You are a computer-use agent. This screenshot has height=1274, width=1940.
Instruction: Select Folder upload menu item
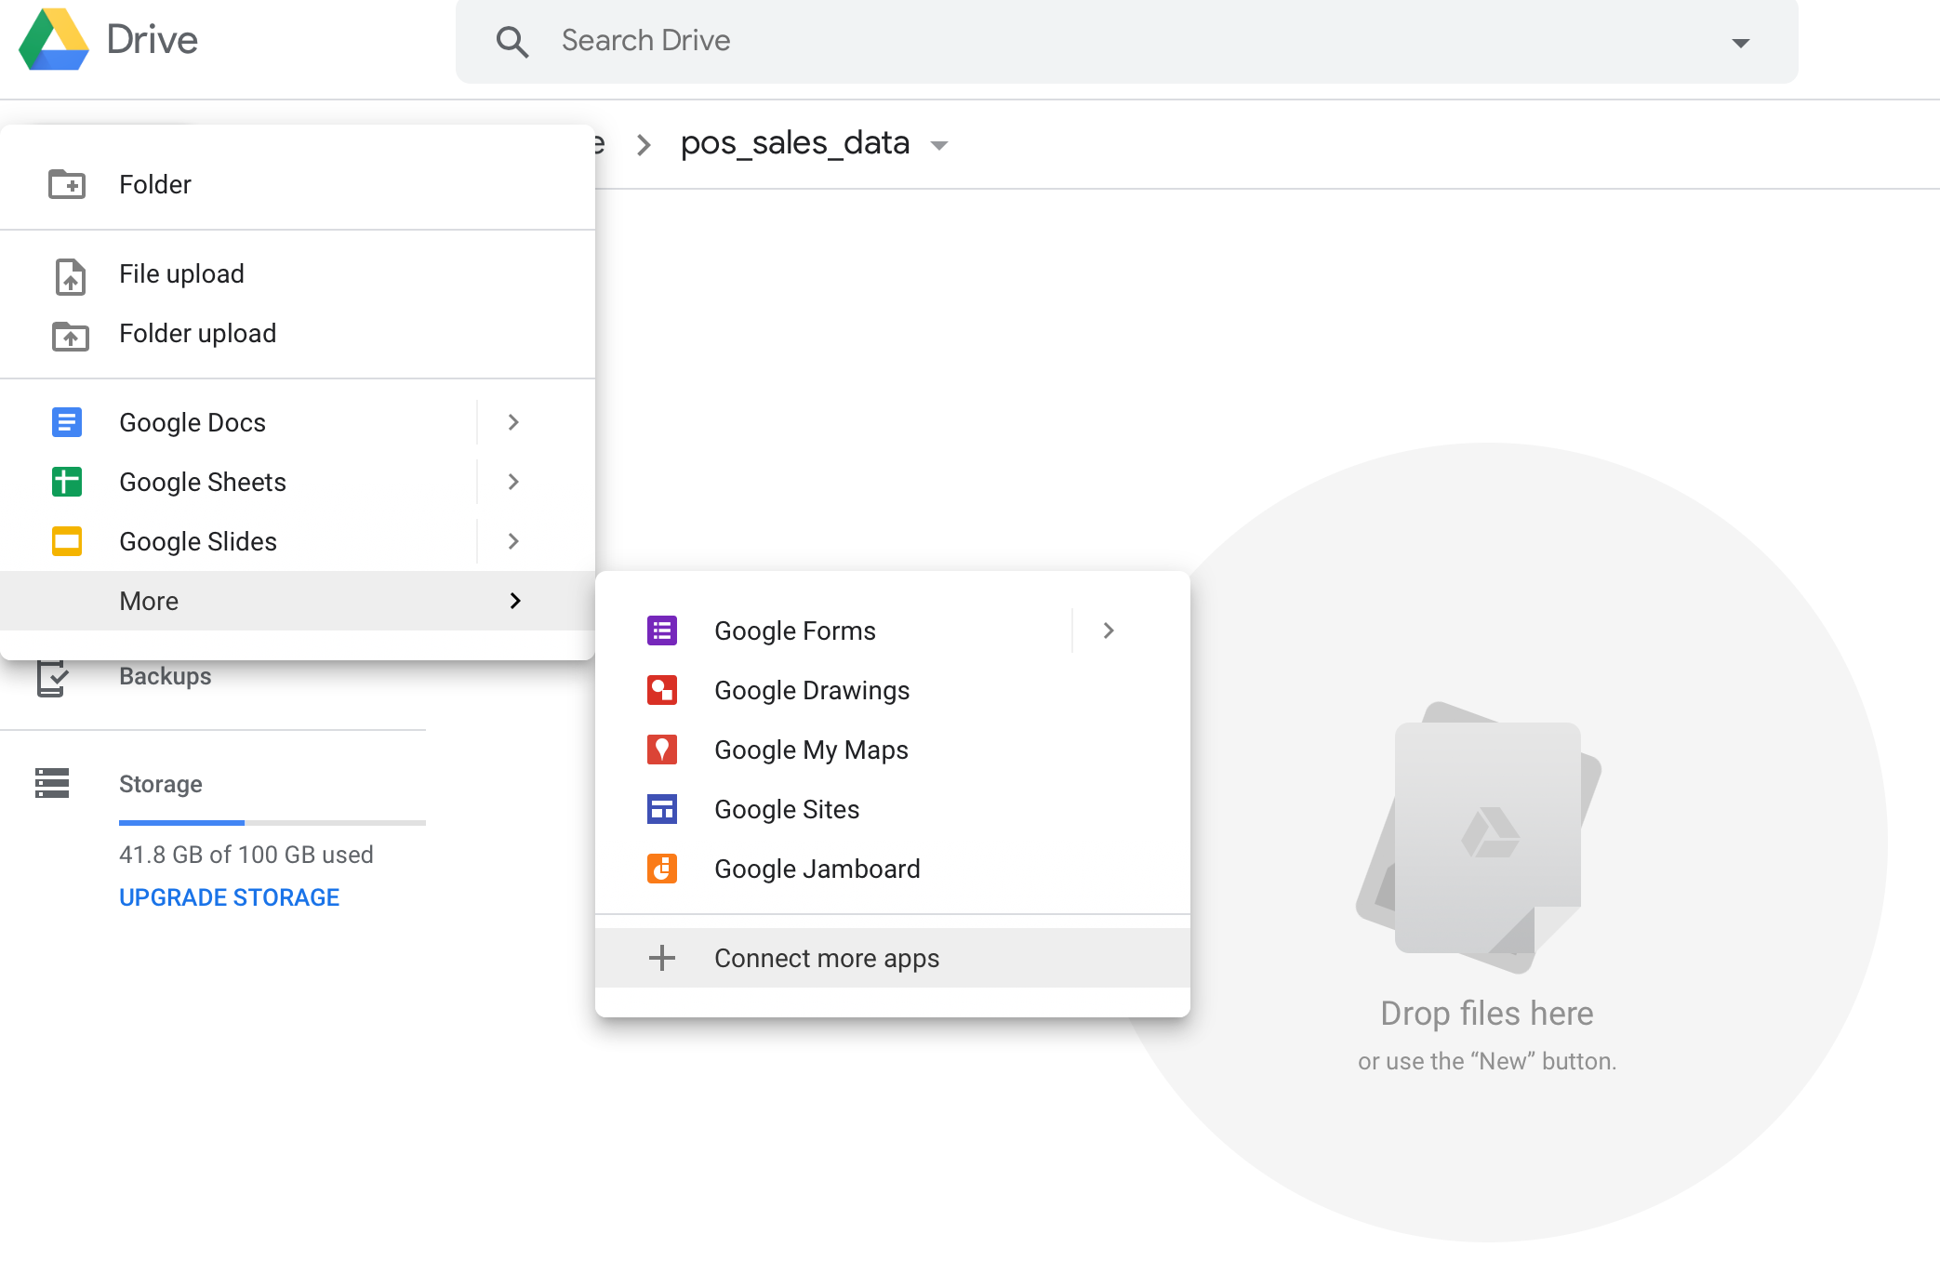pos(298,333)
